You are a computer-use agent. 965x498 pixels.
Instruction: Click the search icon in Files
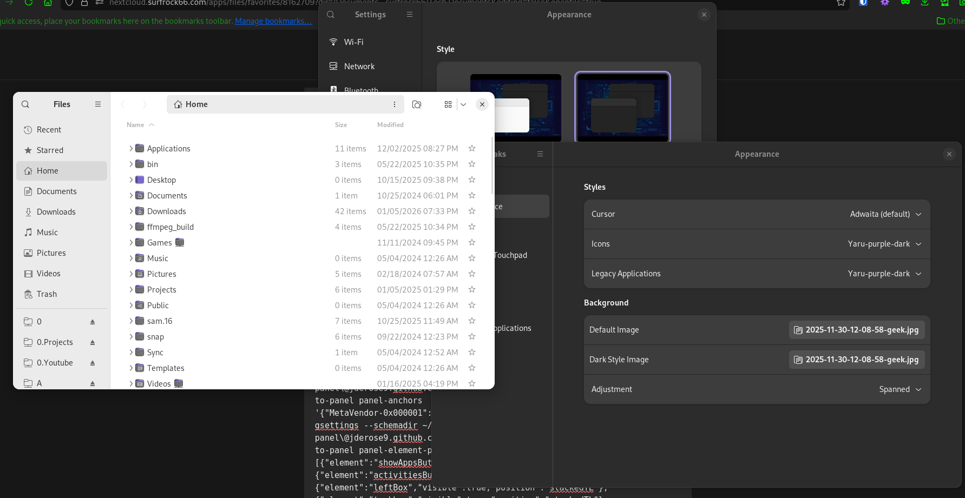[25, 104]
